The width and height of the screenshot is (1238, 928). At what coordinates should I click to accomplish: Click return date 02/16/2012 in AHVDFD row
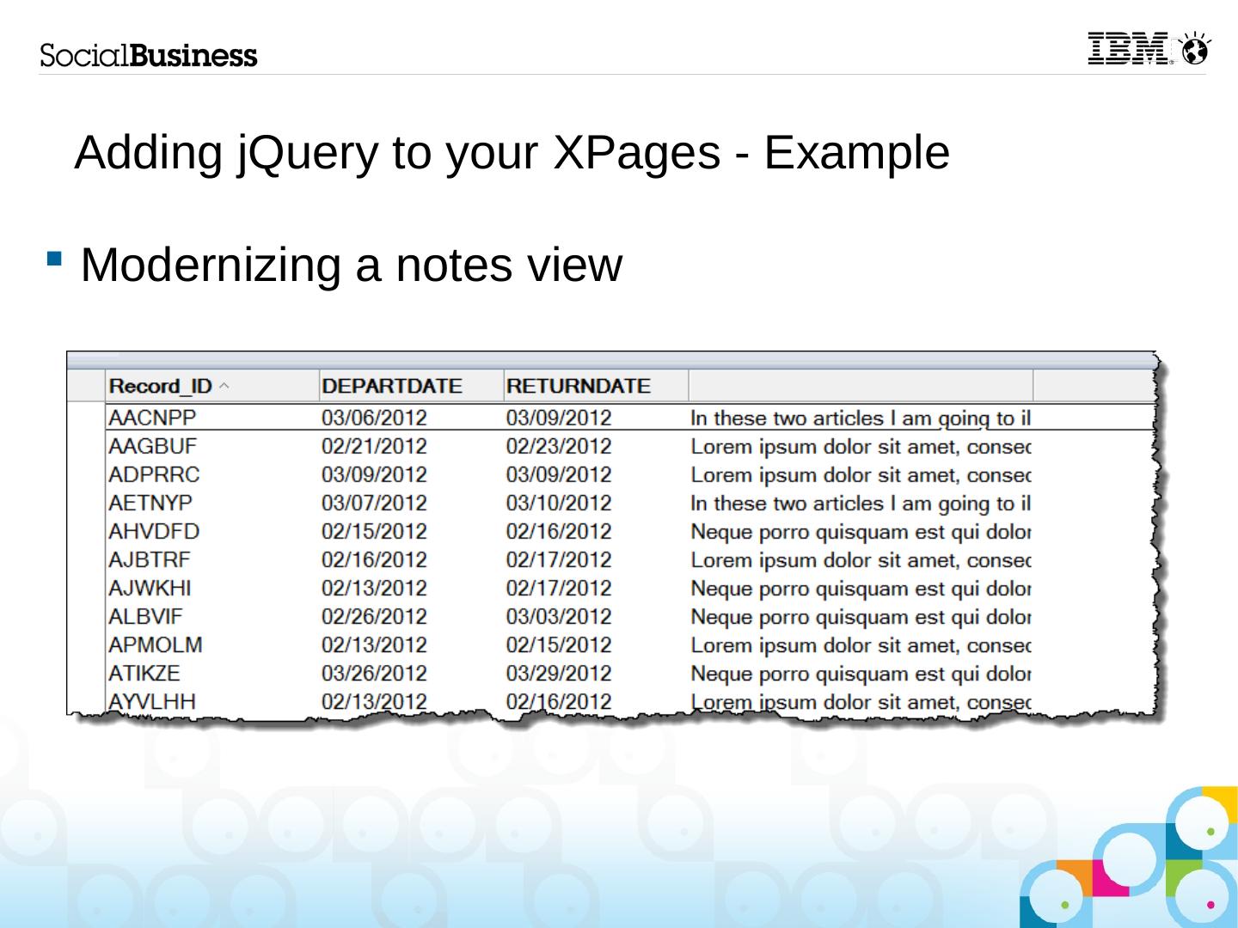pyautogui.click(x=559, y=531)
